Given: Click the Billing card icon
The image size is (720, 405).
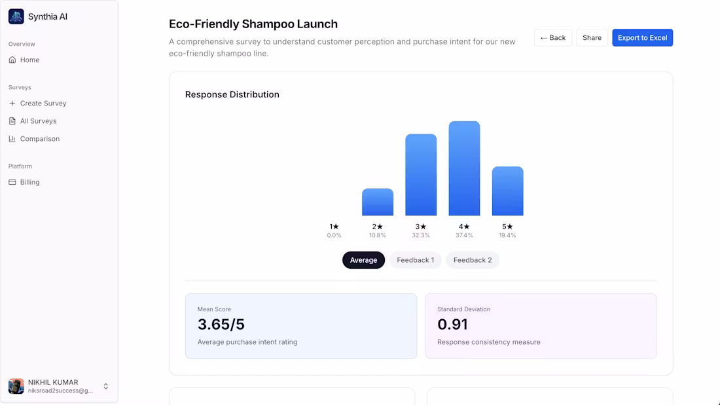Looking at the screenshot, I should coord(12,182).
